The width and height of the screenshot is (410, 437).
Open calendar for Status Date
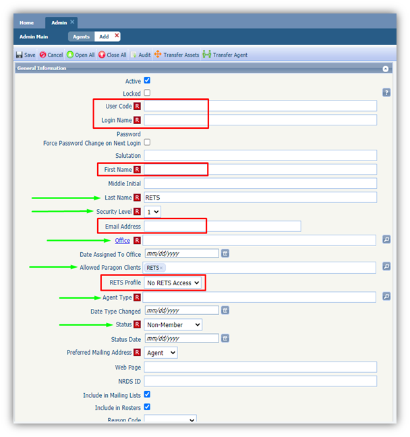(225, 339)
